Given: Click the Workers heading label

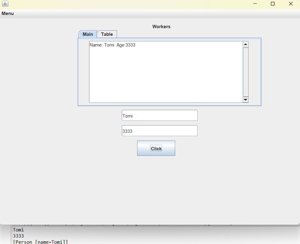Looking at the screenshot, I should pos(161,27).
